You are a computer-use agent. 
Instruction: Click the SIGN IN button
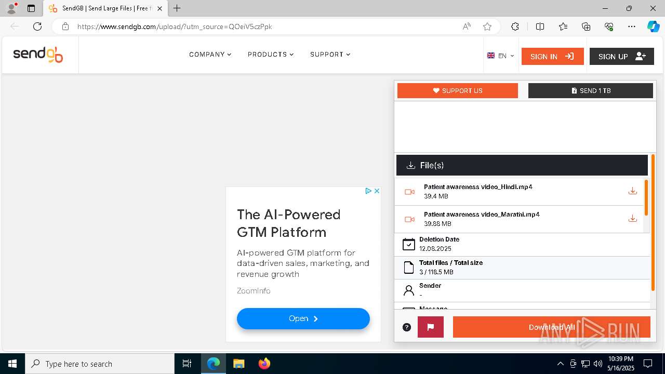pos(552,56)
